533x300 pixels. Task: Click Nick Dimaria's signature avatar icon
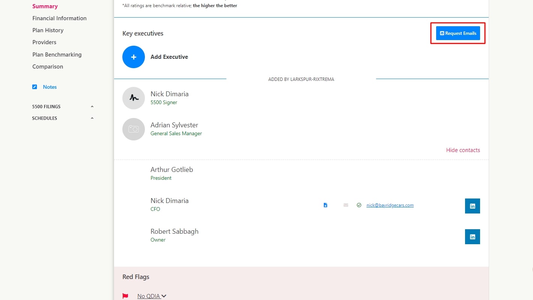(133, 98)
